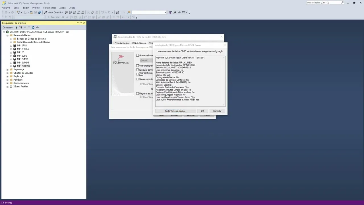Image resolution: width=364 pixels, height=205 pixels.
Task: Click the Quick Launch search magnifier icon
Action: [342, 3]
